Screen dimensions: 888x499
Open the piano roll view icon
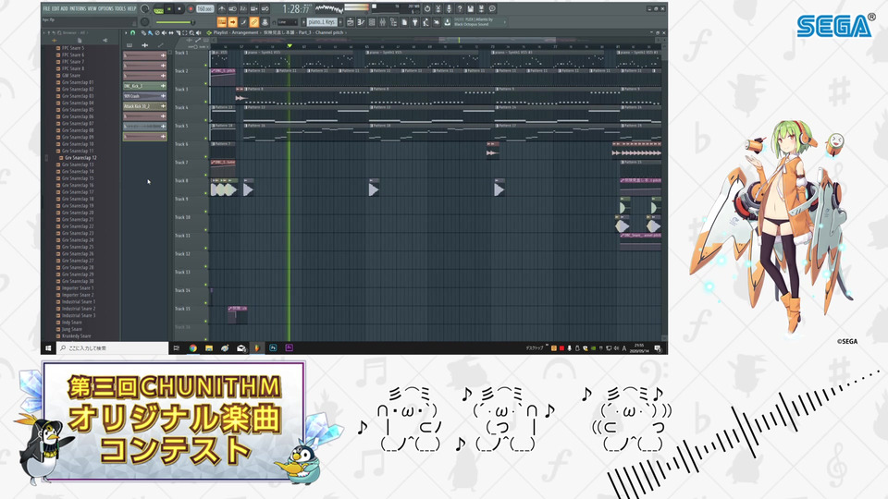(362, 22)
